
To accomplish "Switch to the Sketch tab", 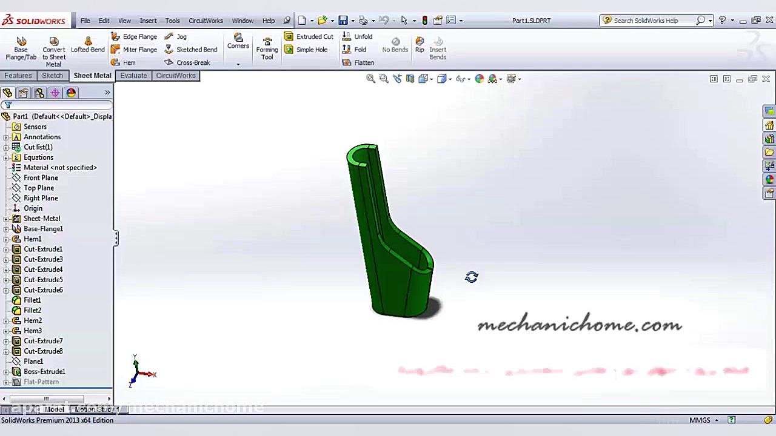I will pyautogui.click(x=52, y=76).
